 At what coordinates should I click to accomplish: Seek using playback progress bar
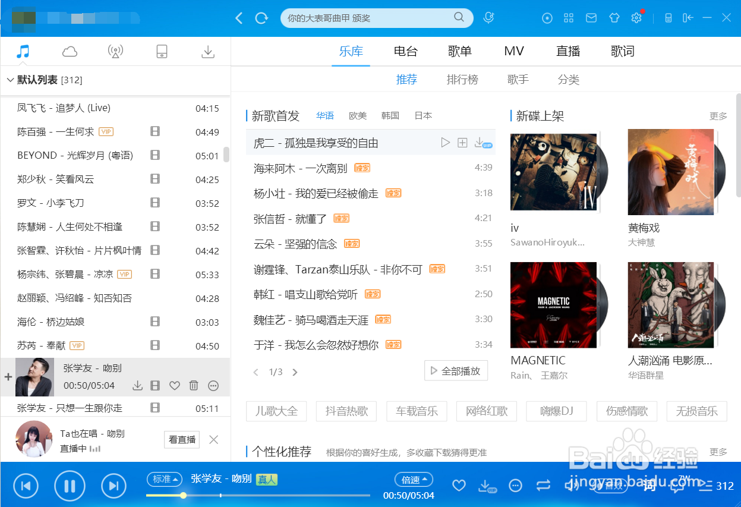pyautogui.click(x=258, y=495)
